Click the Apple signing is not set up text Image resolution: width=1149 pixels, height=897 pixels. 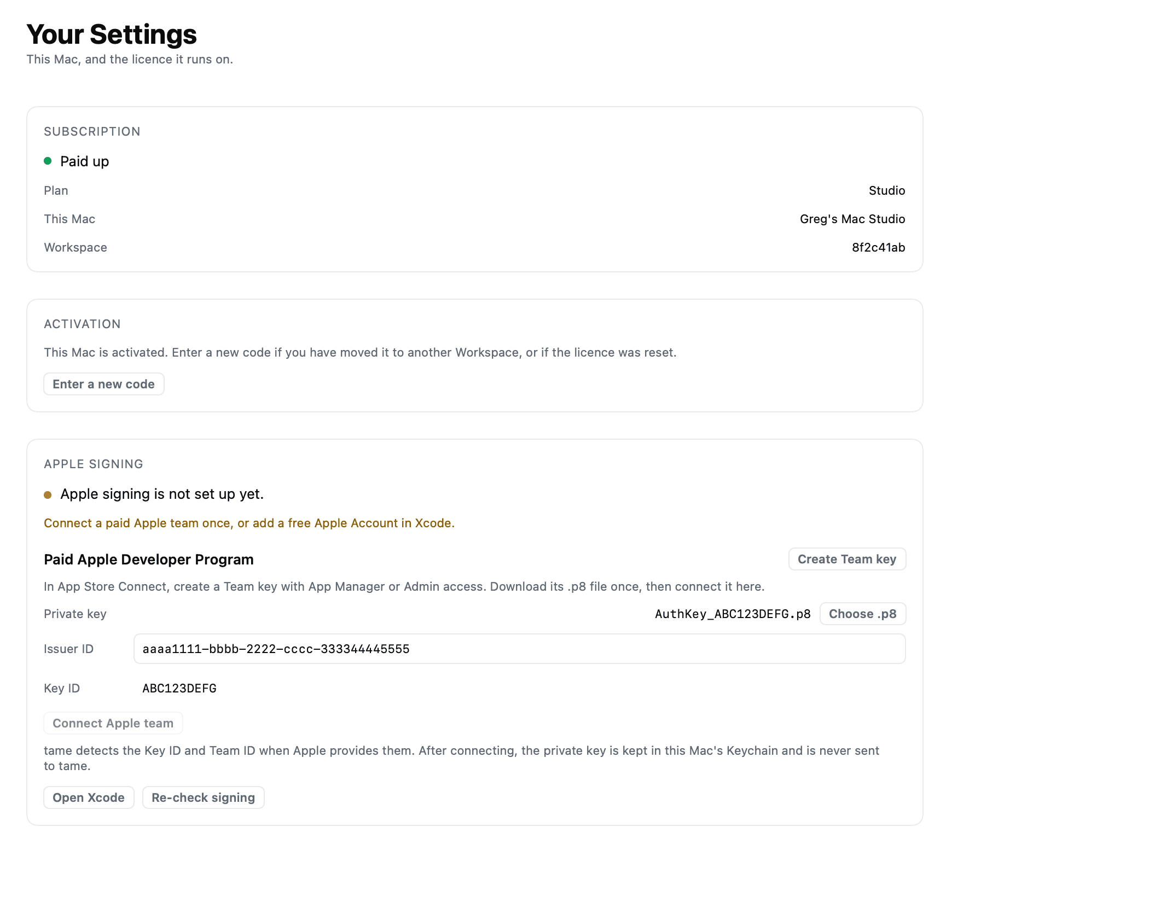coord(162,494)
